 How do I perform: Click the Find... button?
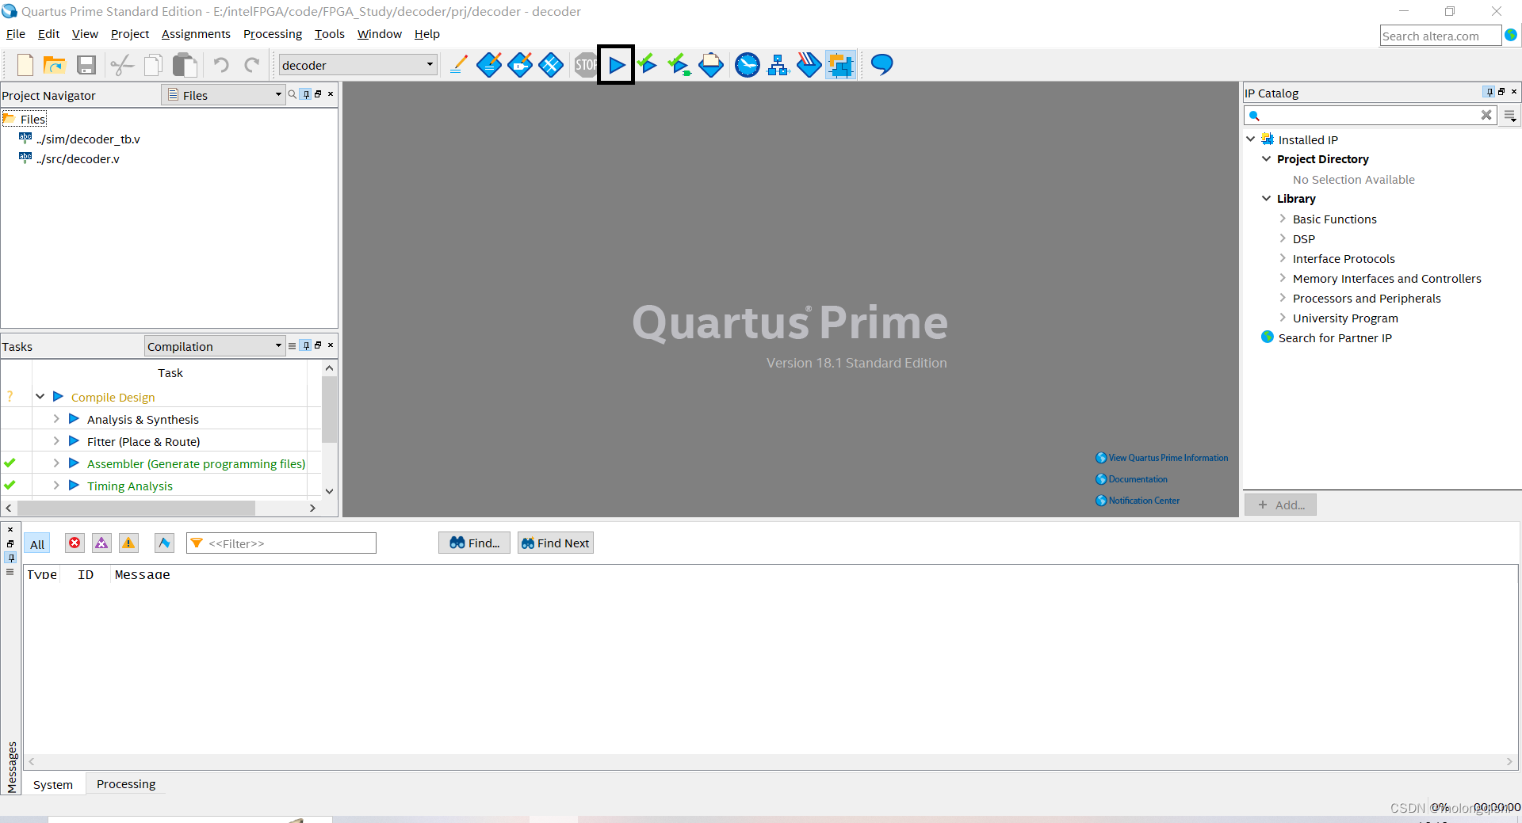click(474, 543)
